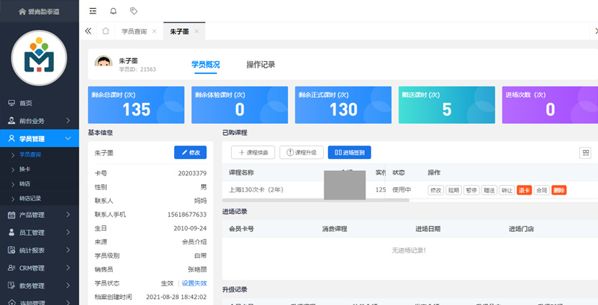The width and height of the screenshot is (598, 305).
Task: Switch to the 操作记录 tab
Action: click(x=260, y=65)
